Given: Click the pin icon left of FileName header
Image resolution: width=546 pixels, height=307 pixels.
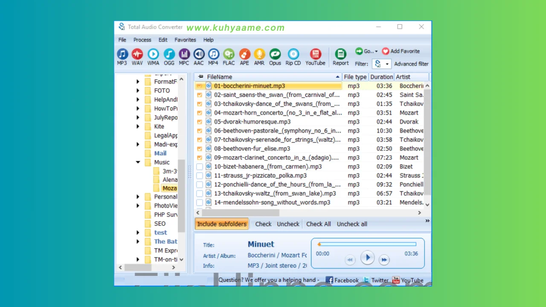Looking at the screenshot, I should 201,77.
